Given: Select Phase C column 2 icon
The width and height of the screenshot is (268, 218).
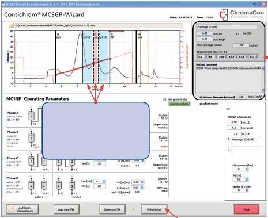Looking at the screenshot, I should (44, 162).
